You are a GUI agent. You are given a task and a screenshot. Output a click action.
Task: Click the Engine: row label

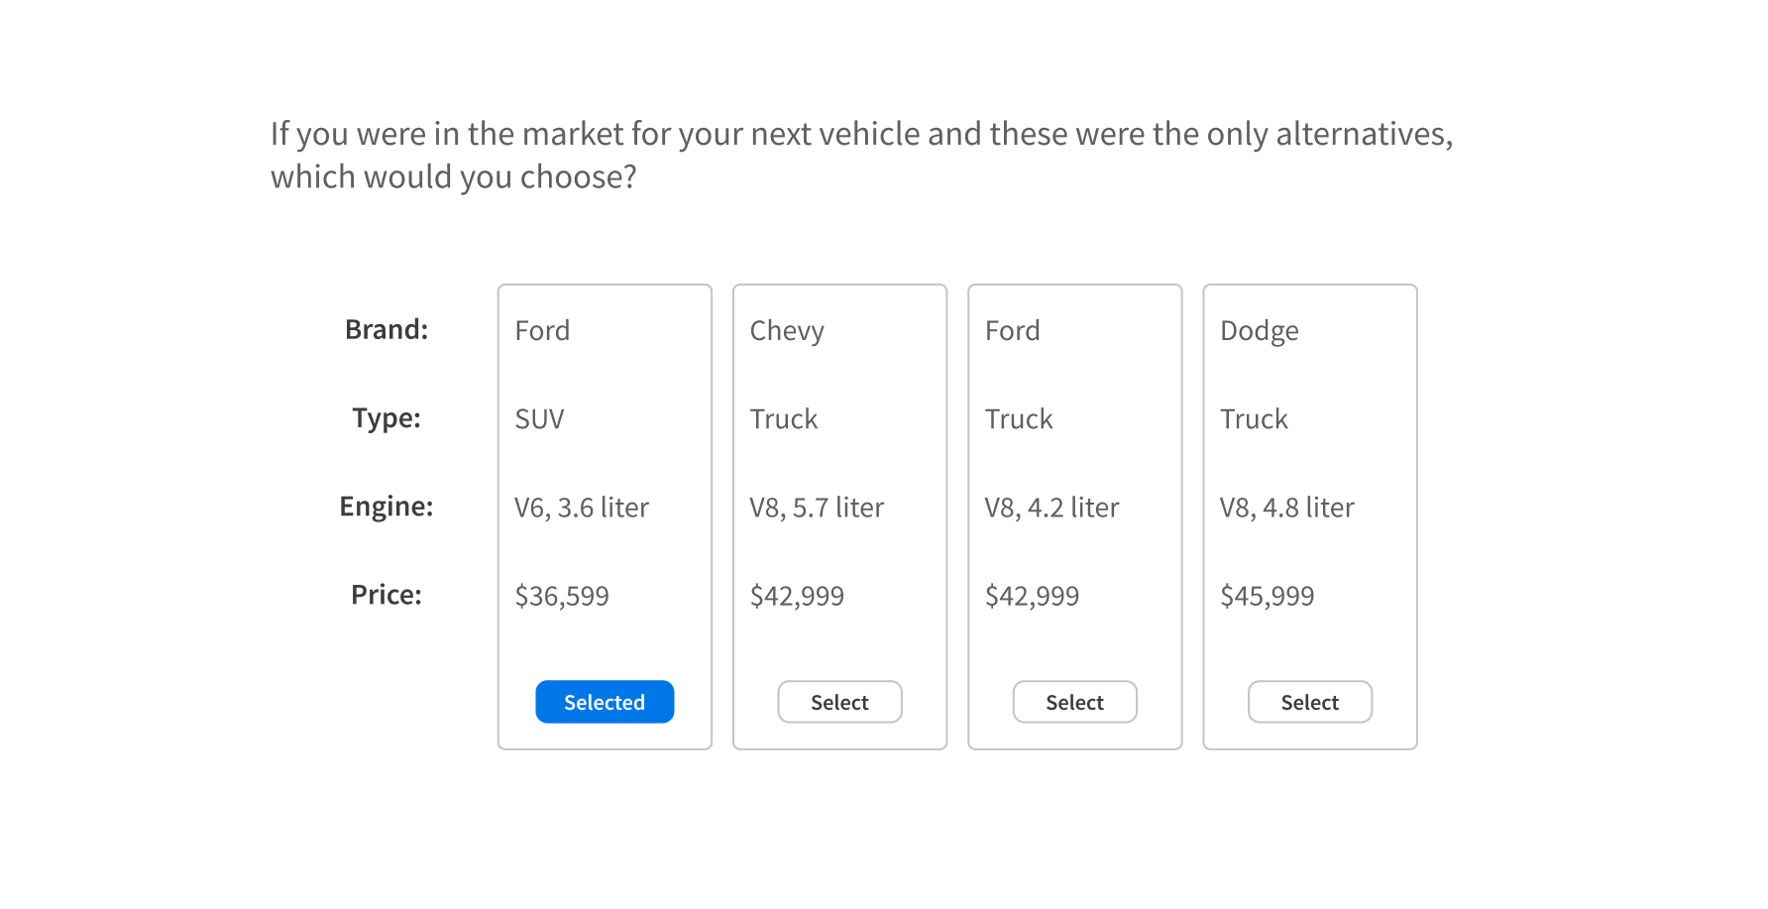(x=387, y=507)
